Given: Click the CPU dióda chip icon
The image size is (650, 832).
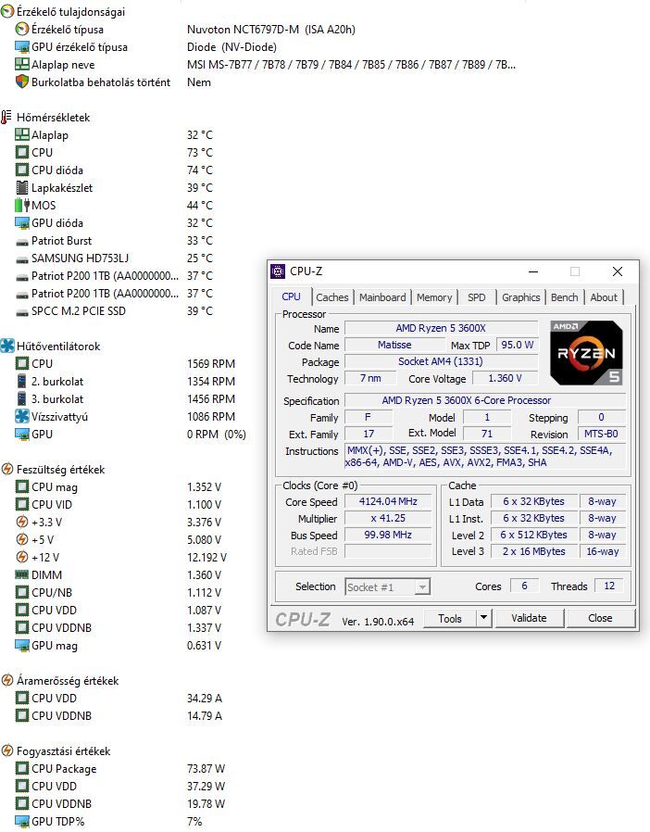Looking at the screenshot, I should pyautogui.click(x=21, y=170).
